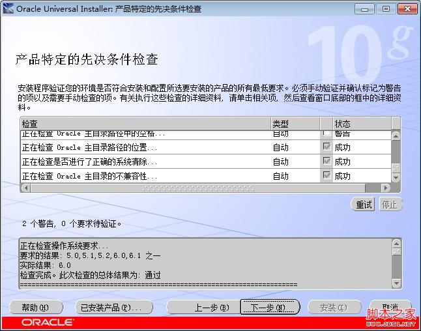Click the 安装(I) install button

pos(334,308)
